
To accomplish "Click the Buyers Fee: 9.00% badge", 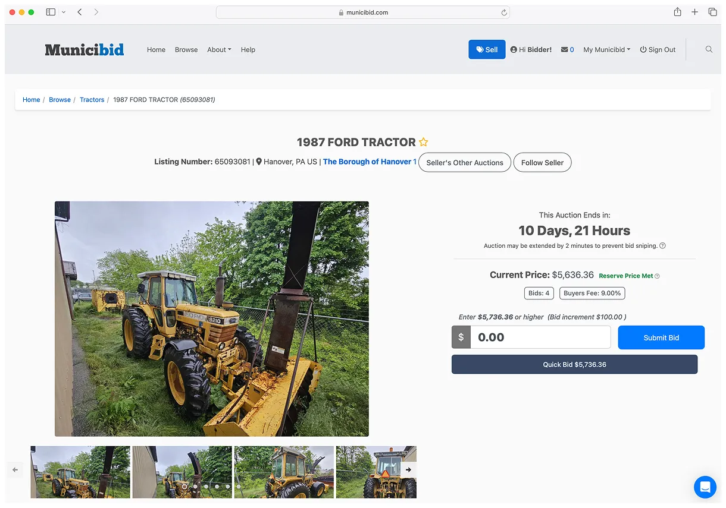I will coord(592,293).
